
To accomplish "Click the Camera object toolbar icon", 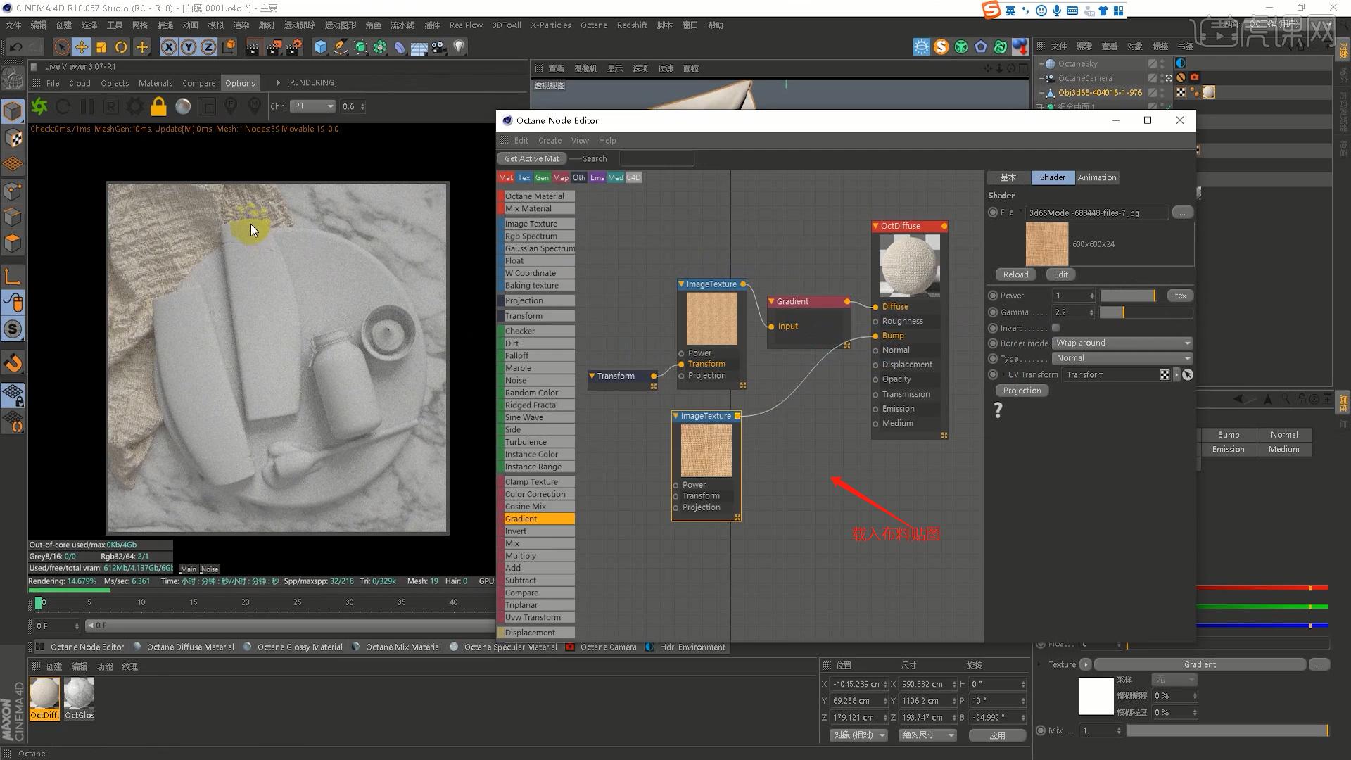I will tap(438, 47).
